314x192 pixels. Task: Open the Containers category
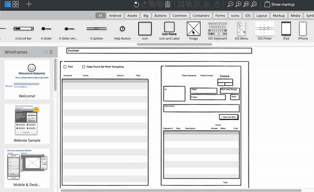pyautogui.click(x=201, y=15)
